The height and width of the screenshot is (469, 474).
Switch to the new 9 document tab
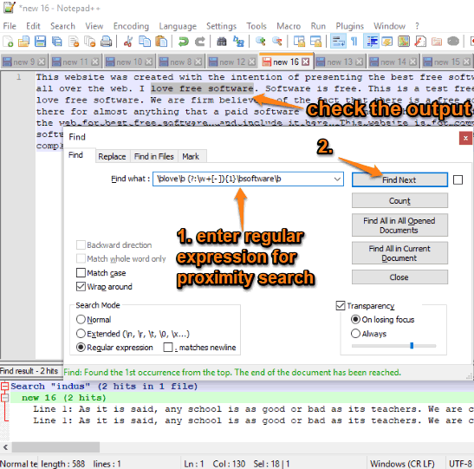(24, 62)
